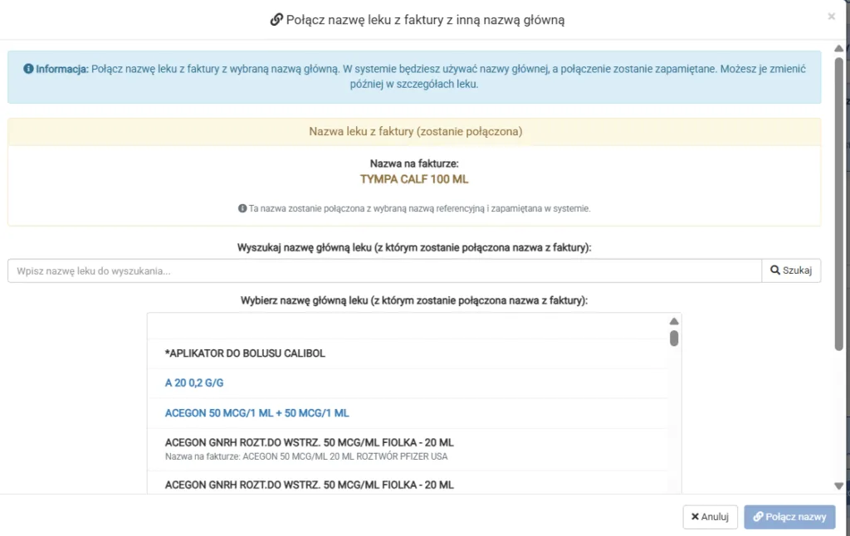Confirm with the Połącz nazwy button

click(x=789, y=517)
